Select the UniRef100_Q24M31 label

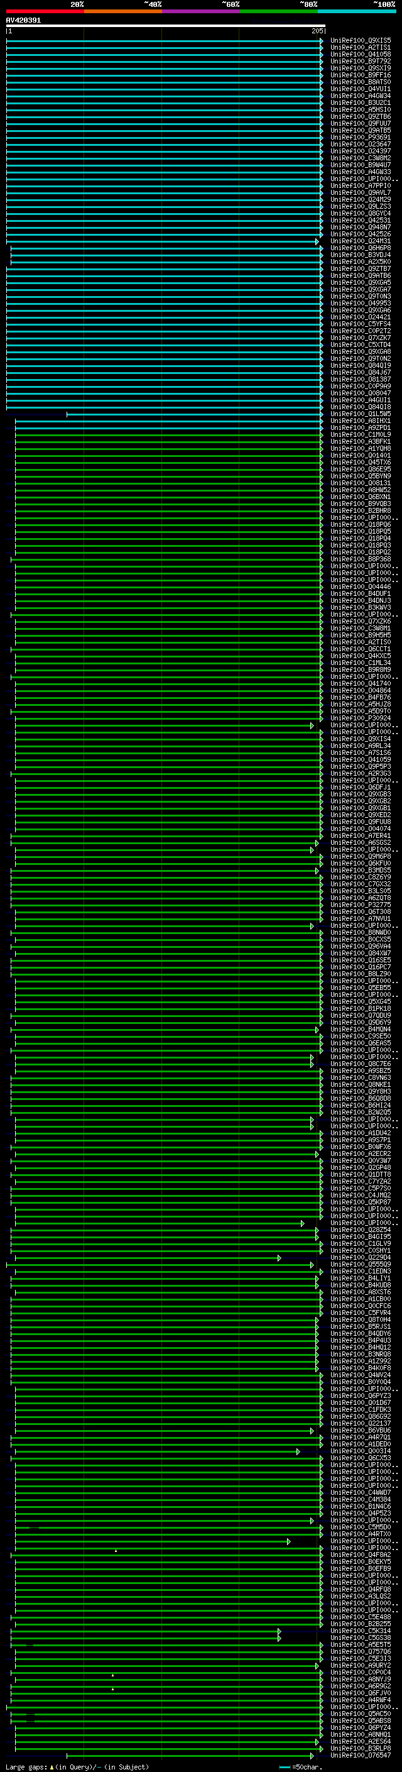pos(361,241)
